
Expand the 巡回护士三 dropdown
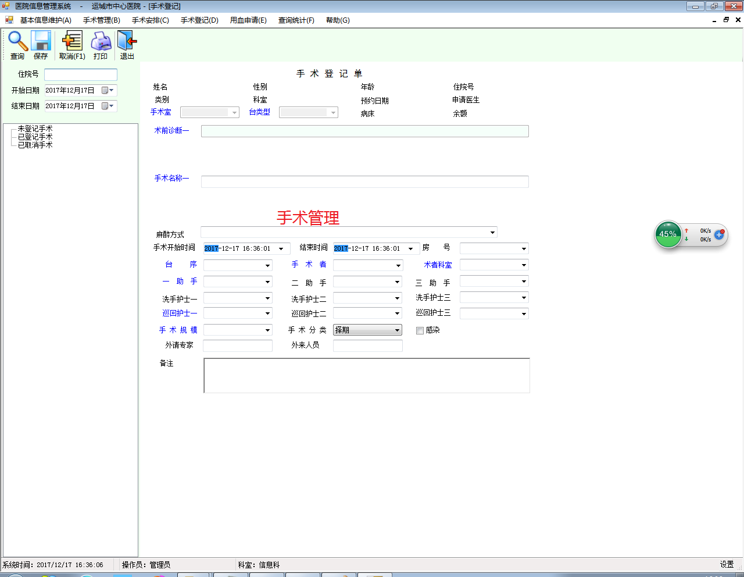[524, 314]
